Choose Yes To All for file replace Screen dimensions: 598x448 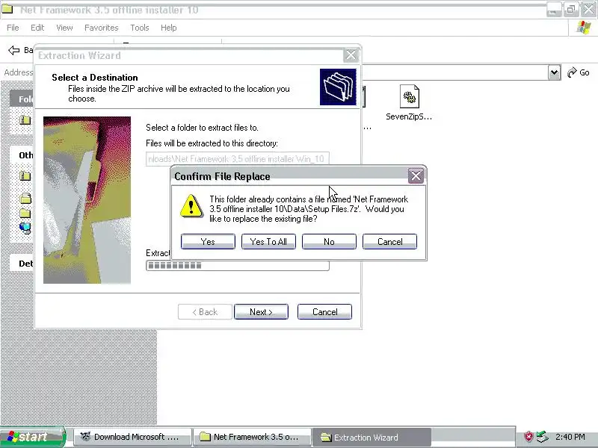pyautogui.click(x=268, y=241)
